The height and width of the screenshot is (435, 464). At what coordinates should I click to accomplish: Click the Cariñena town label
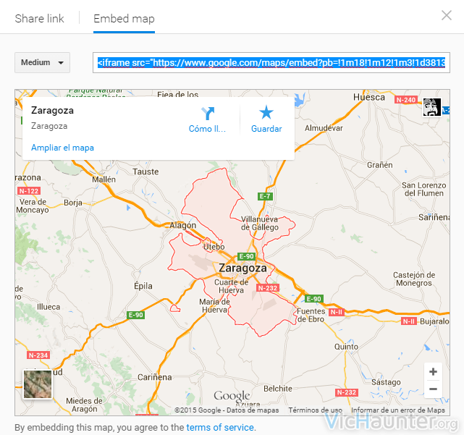point(154,377)
